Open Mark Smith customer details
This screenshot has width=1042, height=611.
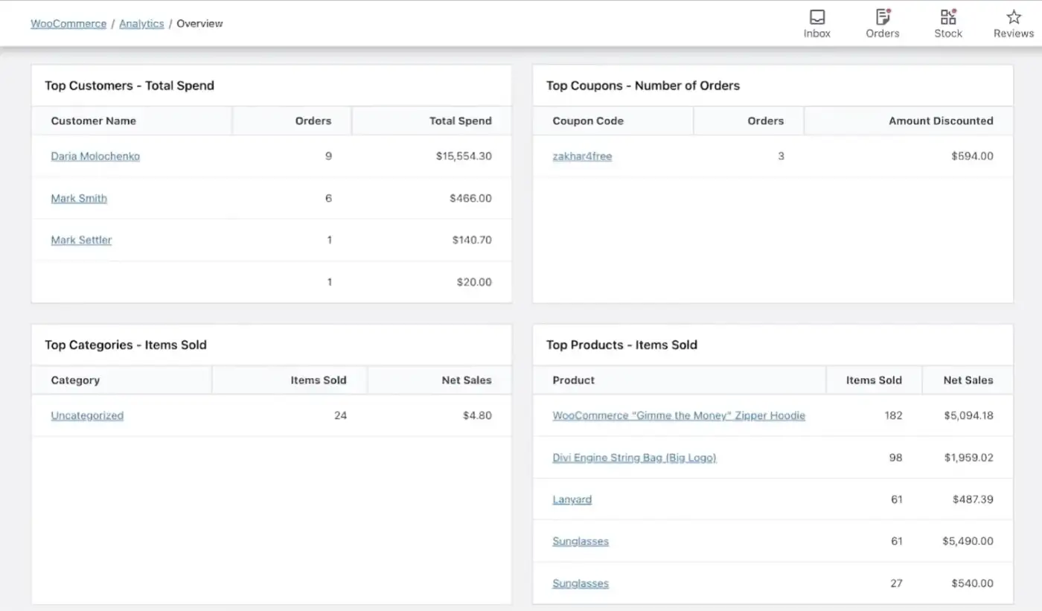(78, 198)
